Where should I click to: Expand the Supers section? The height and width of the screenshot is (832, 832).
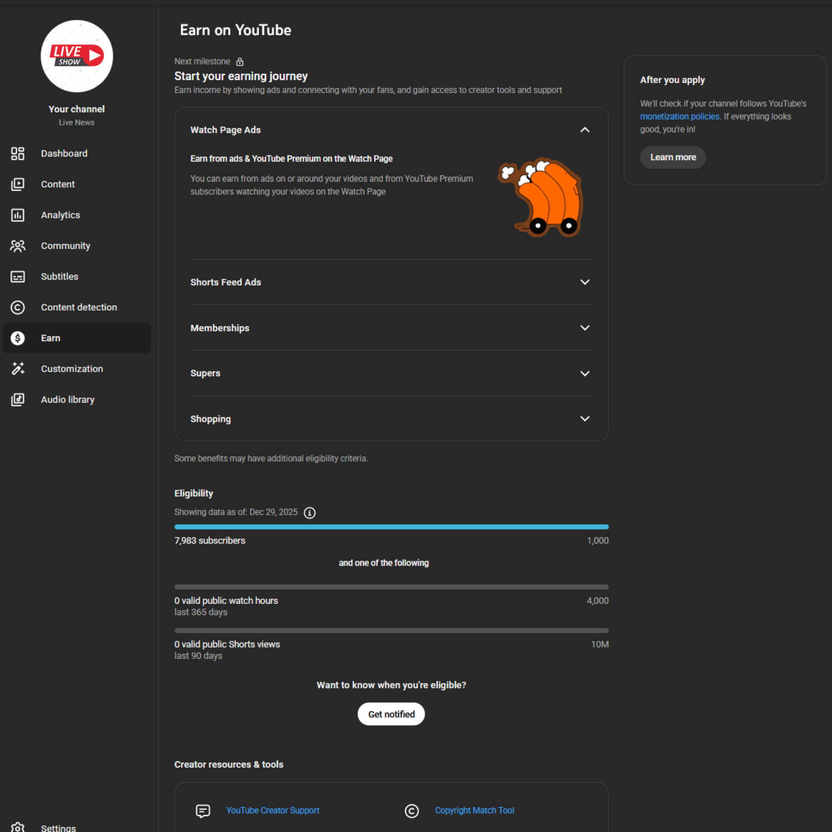pyautogui.click(x=585, y=373)
